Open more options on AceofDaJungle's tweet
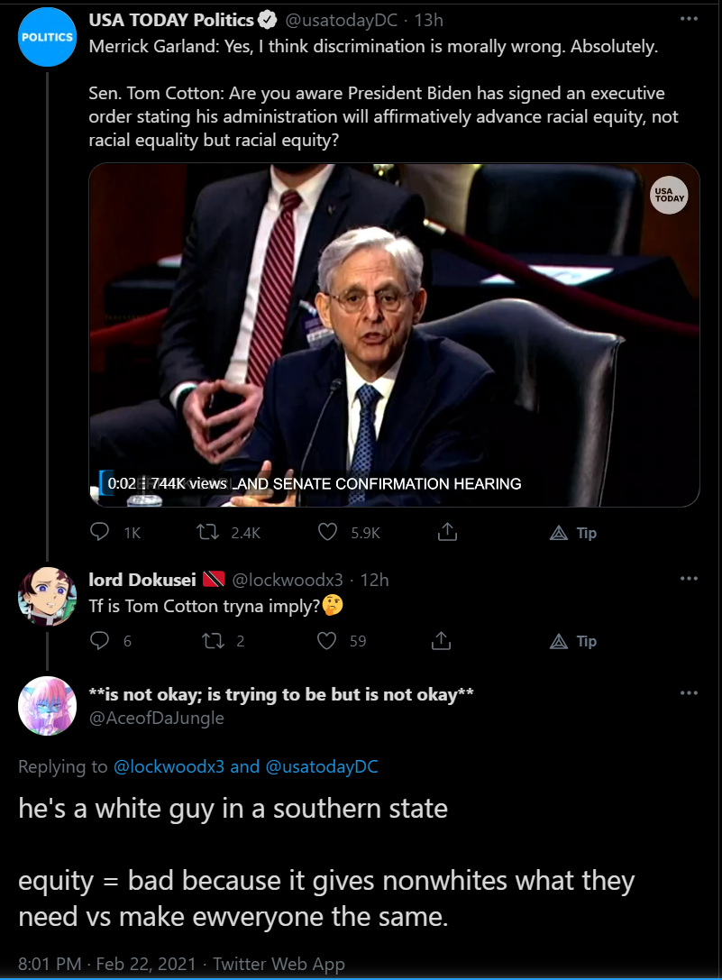 (689, 693)
